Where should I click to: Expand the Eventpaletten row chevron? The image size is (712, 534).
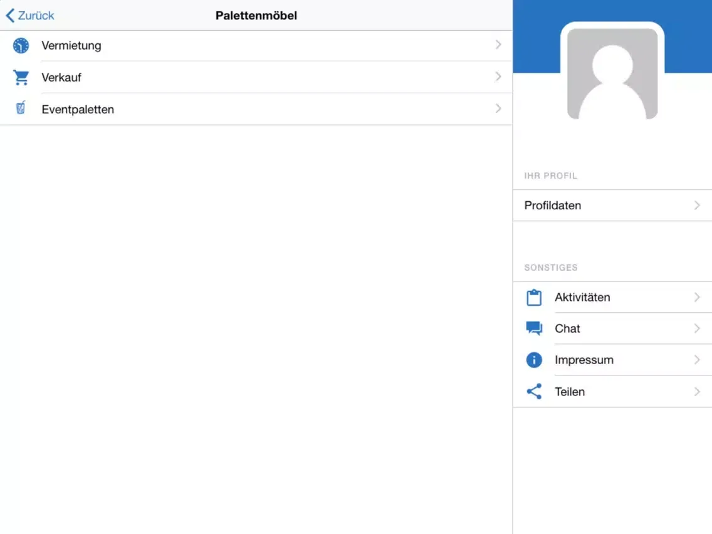[x=498, y=108]
